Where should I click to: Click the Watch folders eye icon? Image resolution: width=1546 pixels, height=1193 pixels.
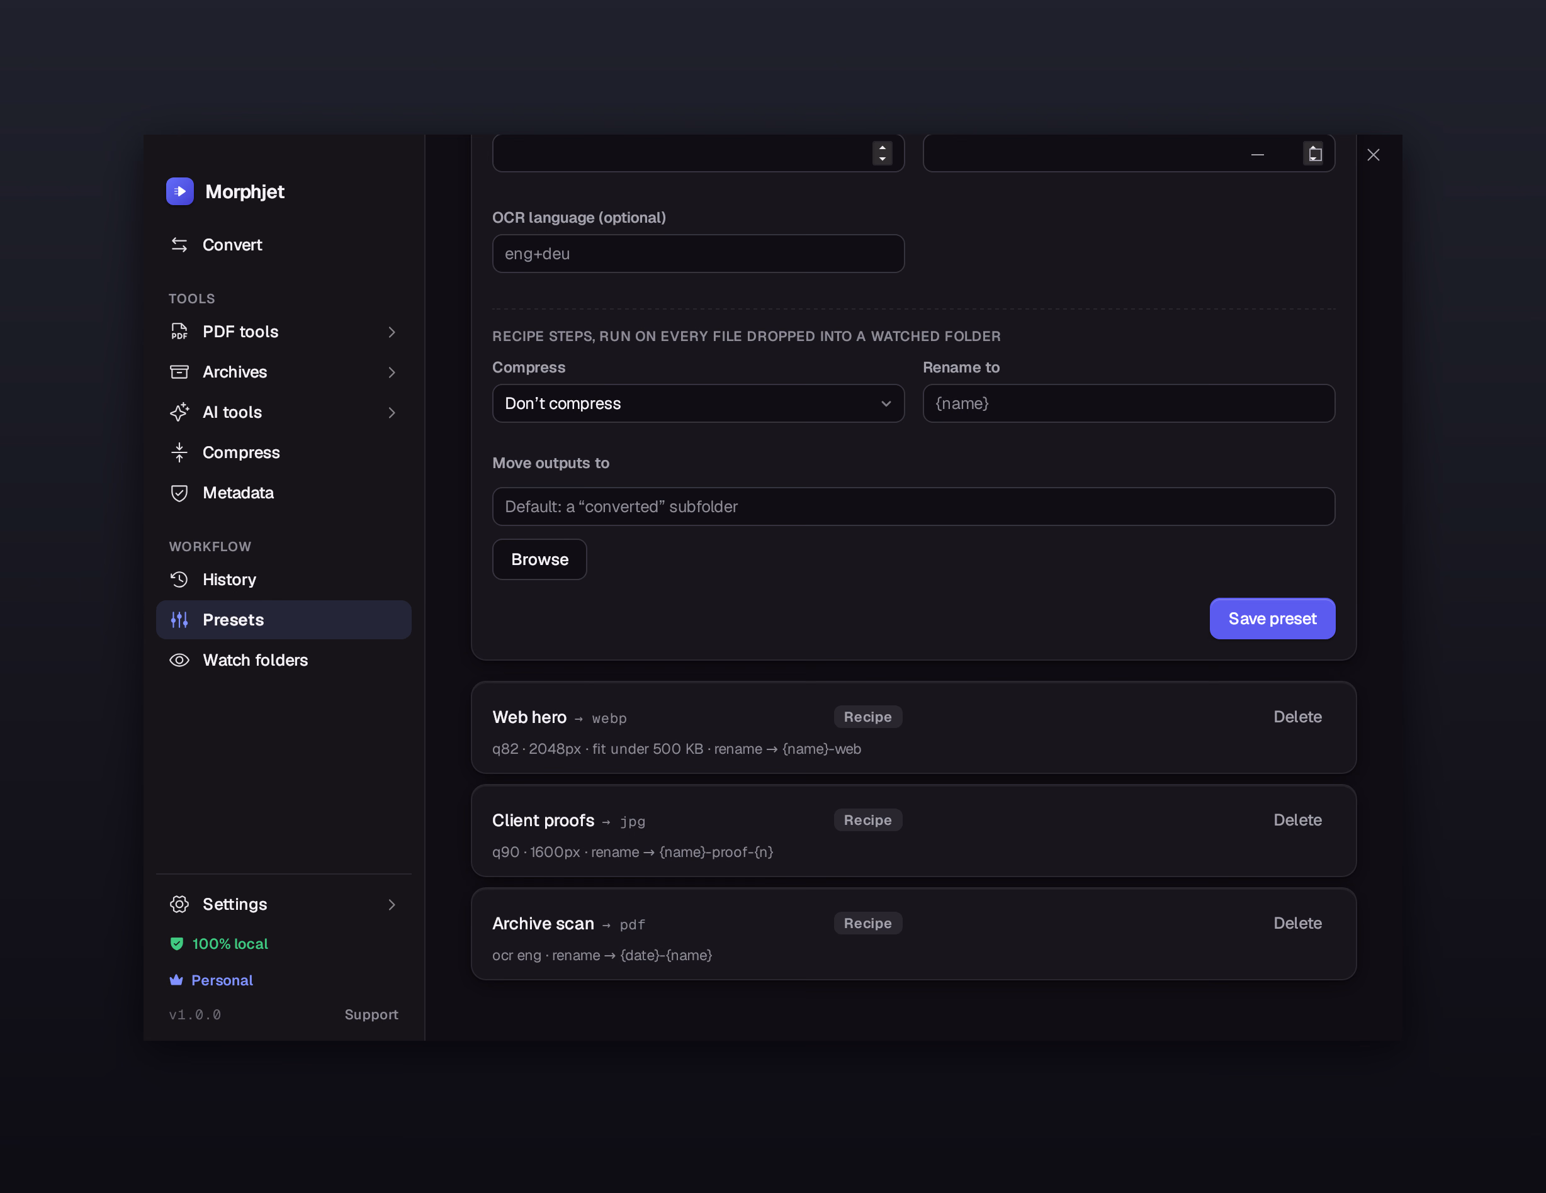click(179, 660)
